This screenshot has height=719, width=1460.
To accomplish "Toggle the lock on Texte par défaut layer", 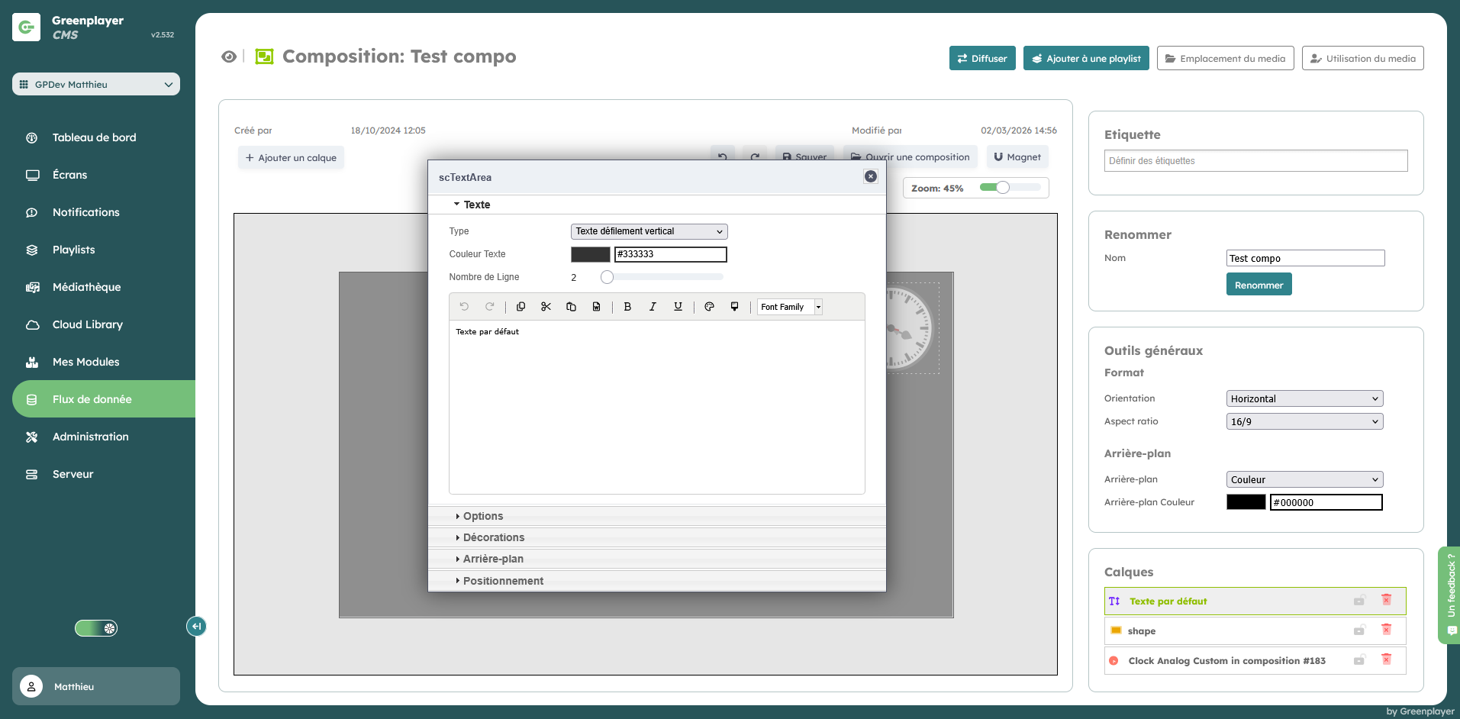I will [1359, 601].
